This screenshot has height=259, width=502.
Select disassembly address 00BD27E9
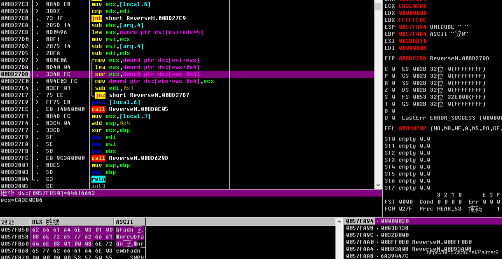pos(15,102)
